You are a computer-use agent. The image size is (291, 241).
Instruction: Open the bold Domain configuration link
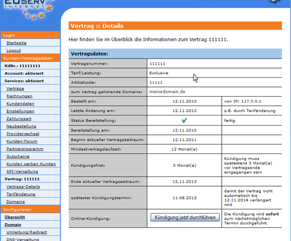(13, 225)
